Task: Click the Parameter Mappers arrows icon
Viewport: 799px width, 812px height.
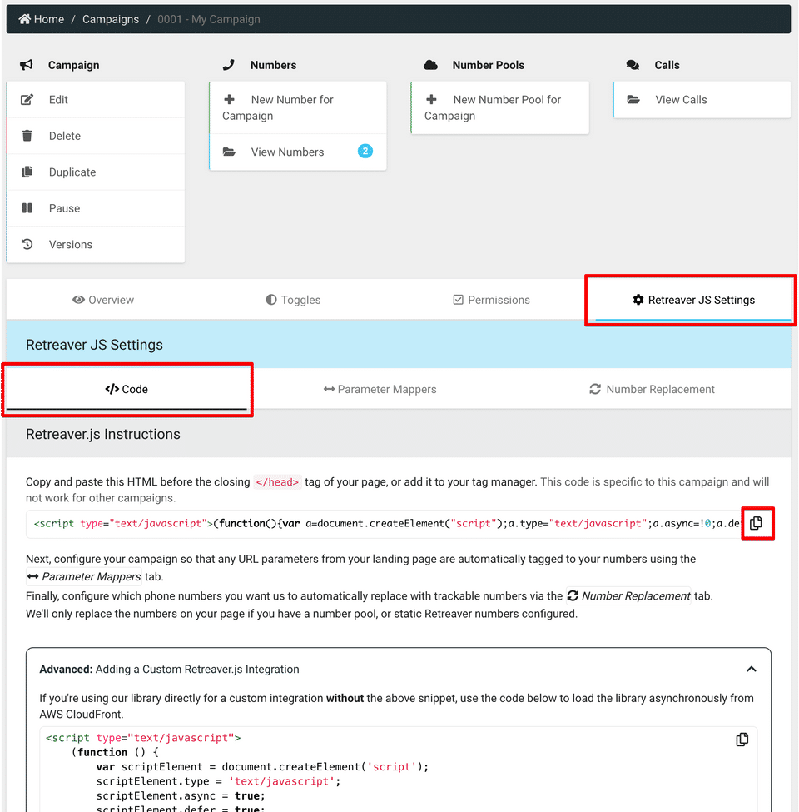Action: click(329, 389)
